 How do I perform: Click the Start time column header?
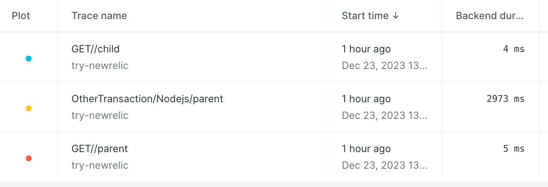pos(365,16)
